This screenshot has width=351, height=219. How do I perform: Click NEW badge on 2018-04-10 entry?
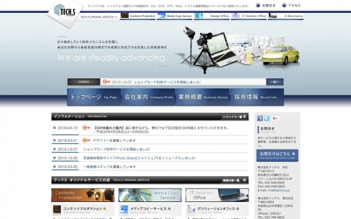pos(87,128)
